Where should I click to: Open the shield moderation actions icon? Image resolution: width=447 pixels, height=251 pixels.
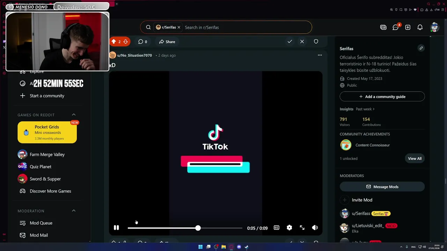coord(316,41)
